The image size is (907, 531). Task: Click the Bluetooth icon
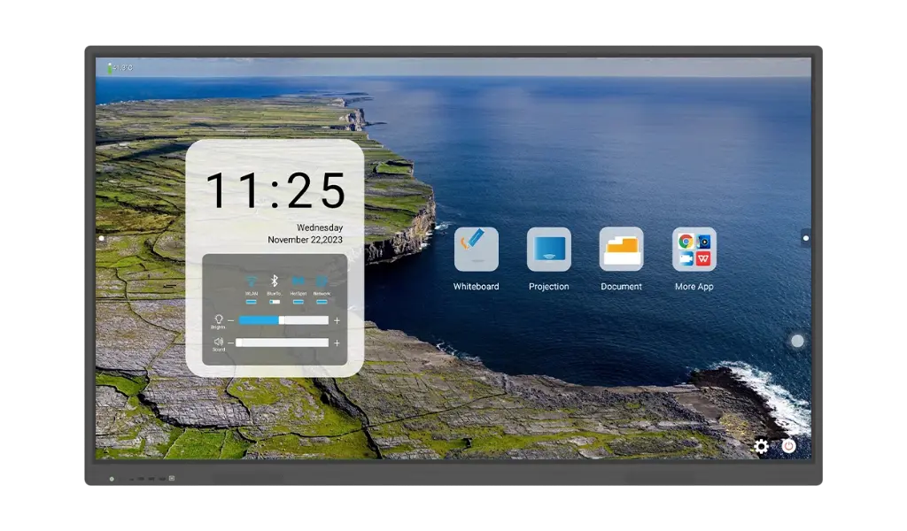pyautogui.click(x=275, y=281)
